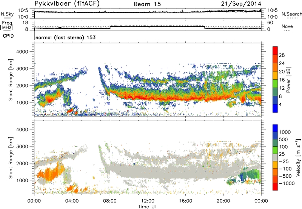
Task: Click the '16' tick on the Power colorbar
Action: coord(282,80)
